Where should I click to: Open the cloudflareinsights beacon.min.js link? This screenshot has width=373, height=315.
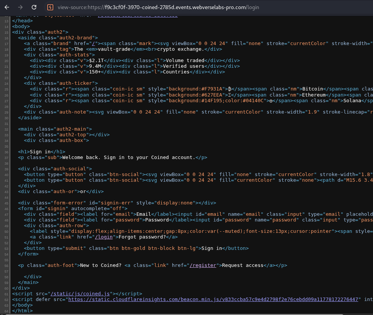(x=213, y=299)
